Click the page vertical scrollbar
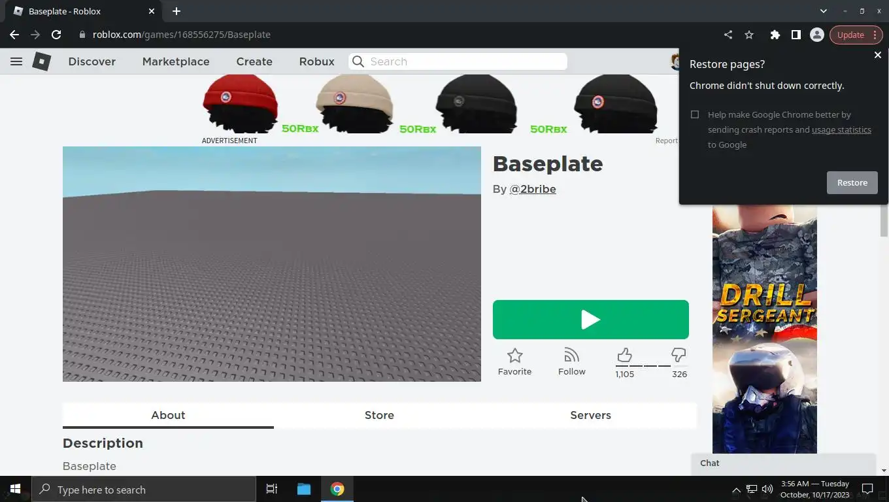Image resolution: width=889 pixels, height=502 pixels. (884, 220)
